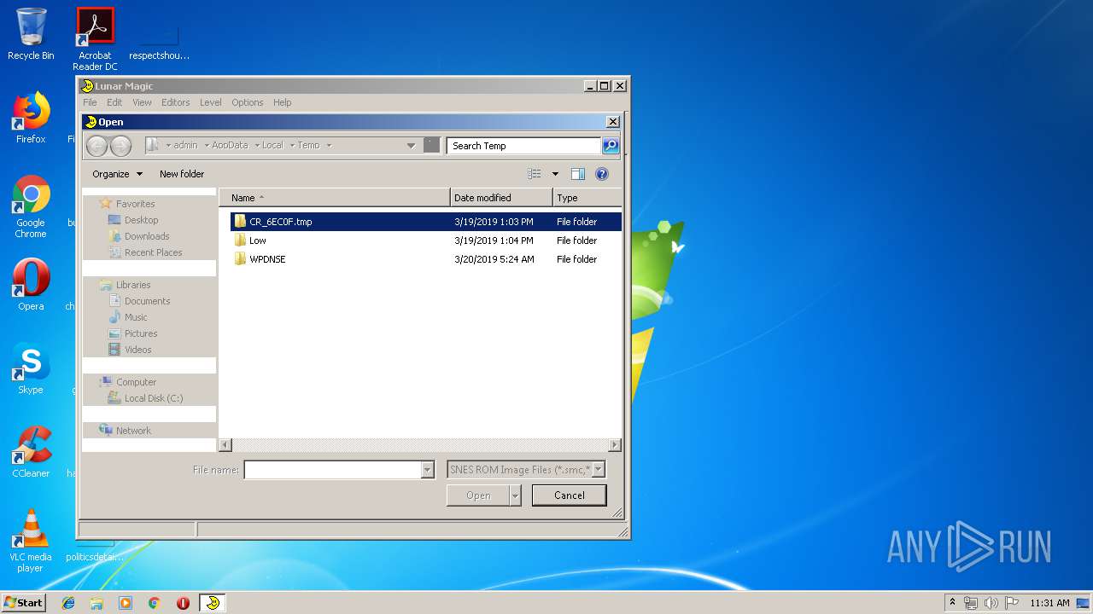This screenshot has width=1093, height=614.
Task: Click the refresh button next to address bar
Action: point(432,146)
